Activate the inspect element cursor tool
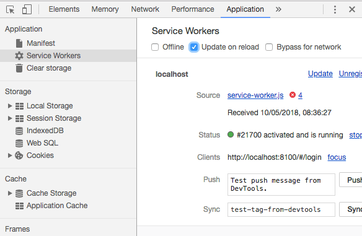Screen dimensions: 362x236 pos(10,9)
